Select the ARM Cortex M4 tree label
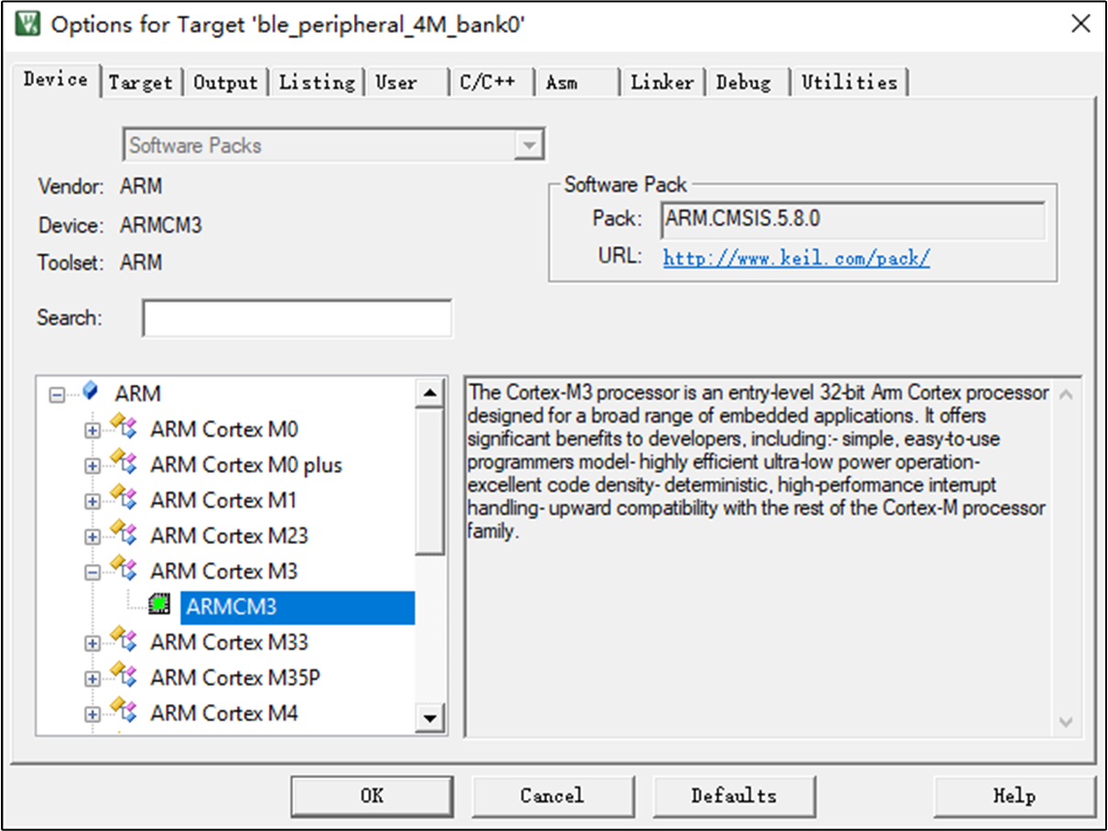 point(224,713)
